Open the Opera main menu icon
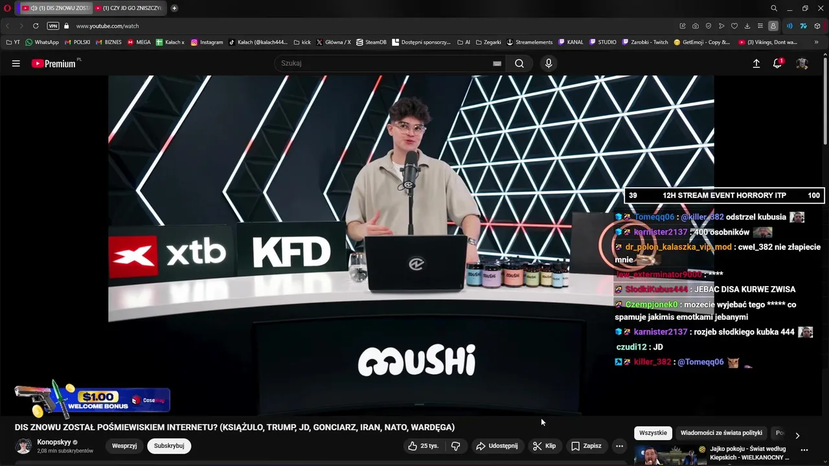Viewport: 829px width, 466px height. tap(8, 8)
